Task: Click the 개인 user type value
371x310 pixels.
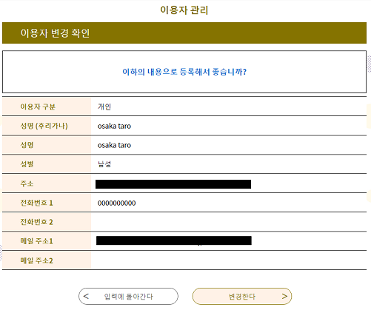Action: pyautogui.click(x=104, y=107)
